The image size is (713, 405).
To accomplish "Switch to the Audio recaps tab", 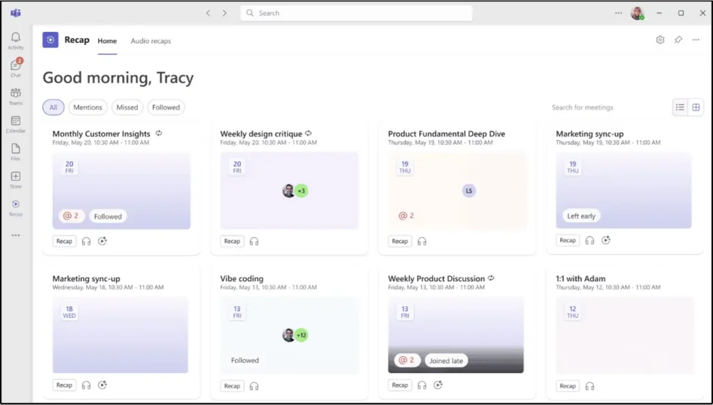I will click(x=151, y=41).
